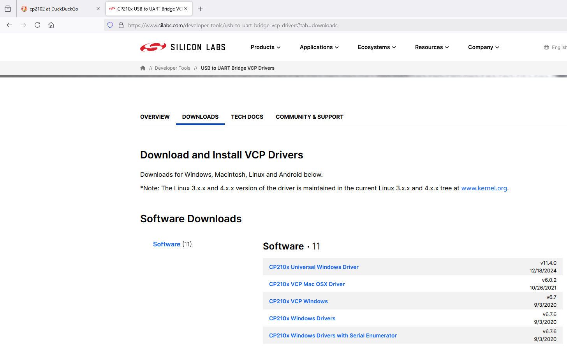Open a new browser tab
Image resolution: width=567 pixels, height=346 pixels.
[200, 9]
